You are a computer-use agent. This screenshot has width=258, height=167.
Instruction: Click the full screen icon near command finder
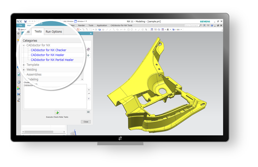(x=204, y=25)
